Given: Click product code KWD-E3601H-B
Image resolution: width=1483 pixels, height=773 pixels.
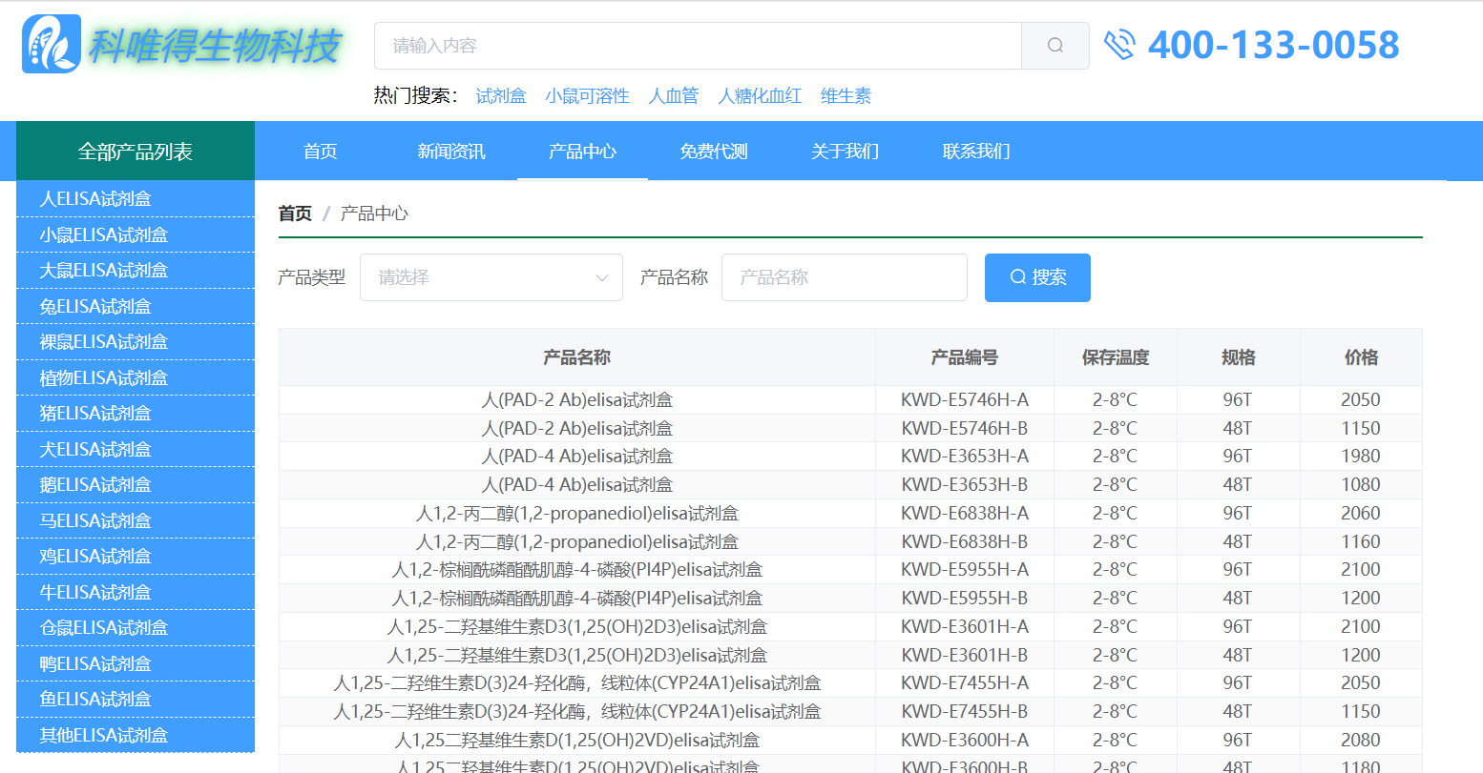Looking at the screenshot, I should (965, 656).
